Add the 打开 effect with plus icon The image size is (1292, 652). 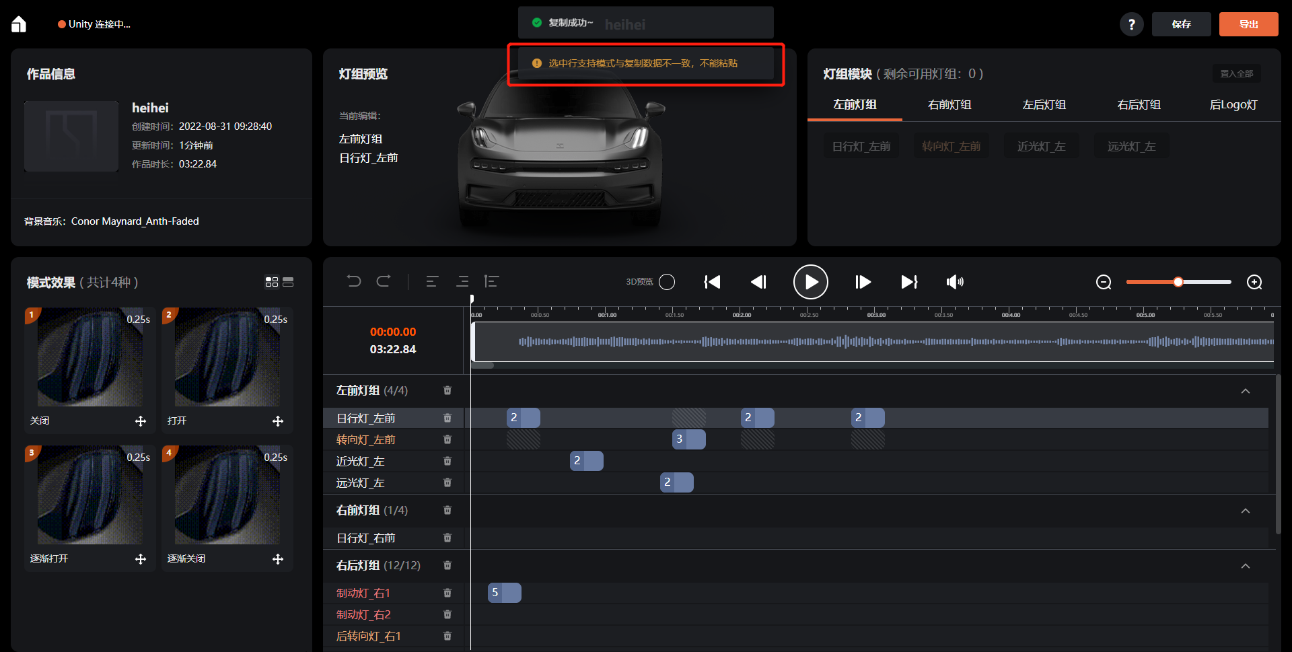[278, 421]
